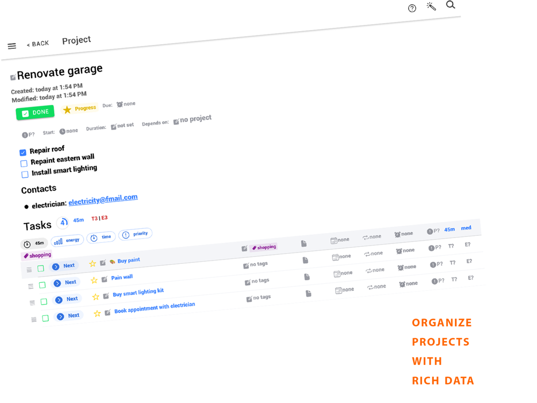Open the electricity@fmail.com email link
Viewport: 537px width, 403px height.
(x=103, y=199)
